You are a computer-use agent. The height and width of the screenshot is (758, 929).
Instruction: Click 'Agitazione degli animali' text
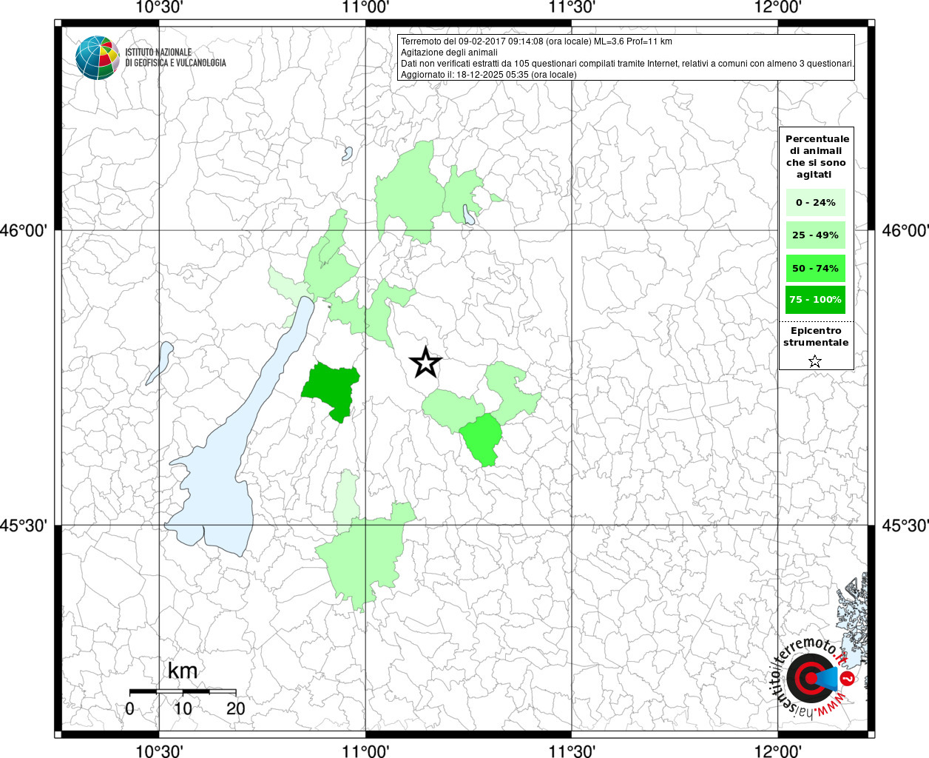click(x=449, y=53)
